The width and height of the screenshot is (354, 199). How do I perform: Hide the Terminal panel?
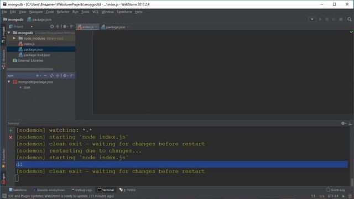coord(350,123)
